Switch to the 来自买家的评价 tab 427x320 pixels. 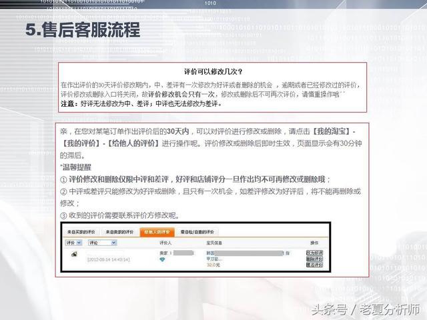click(x=83, y=231)
